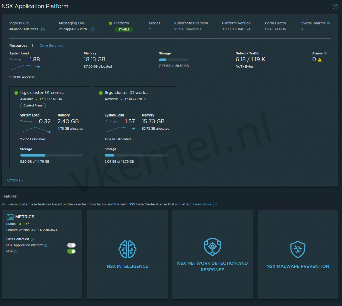Click the Control Plane label

tap(33, 105)
